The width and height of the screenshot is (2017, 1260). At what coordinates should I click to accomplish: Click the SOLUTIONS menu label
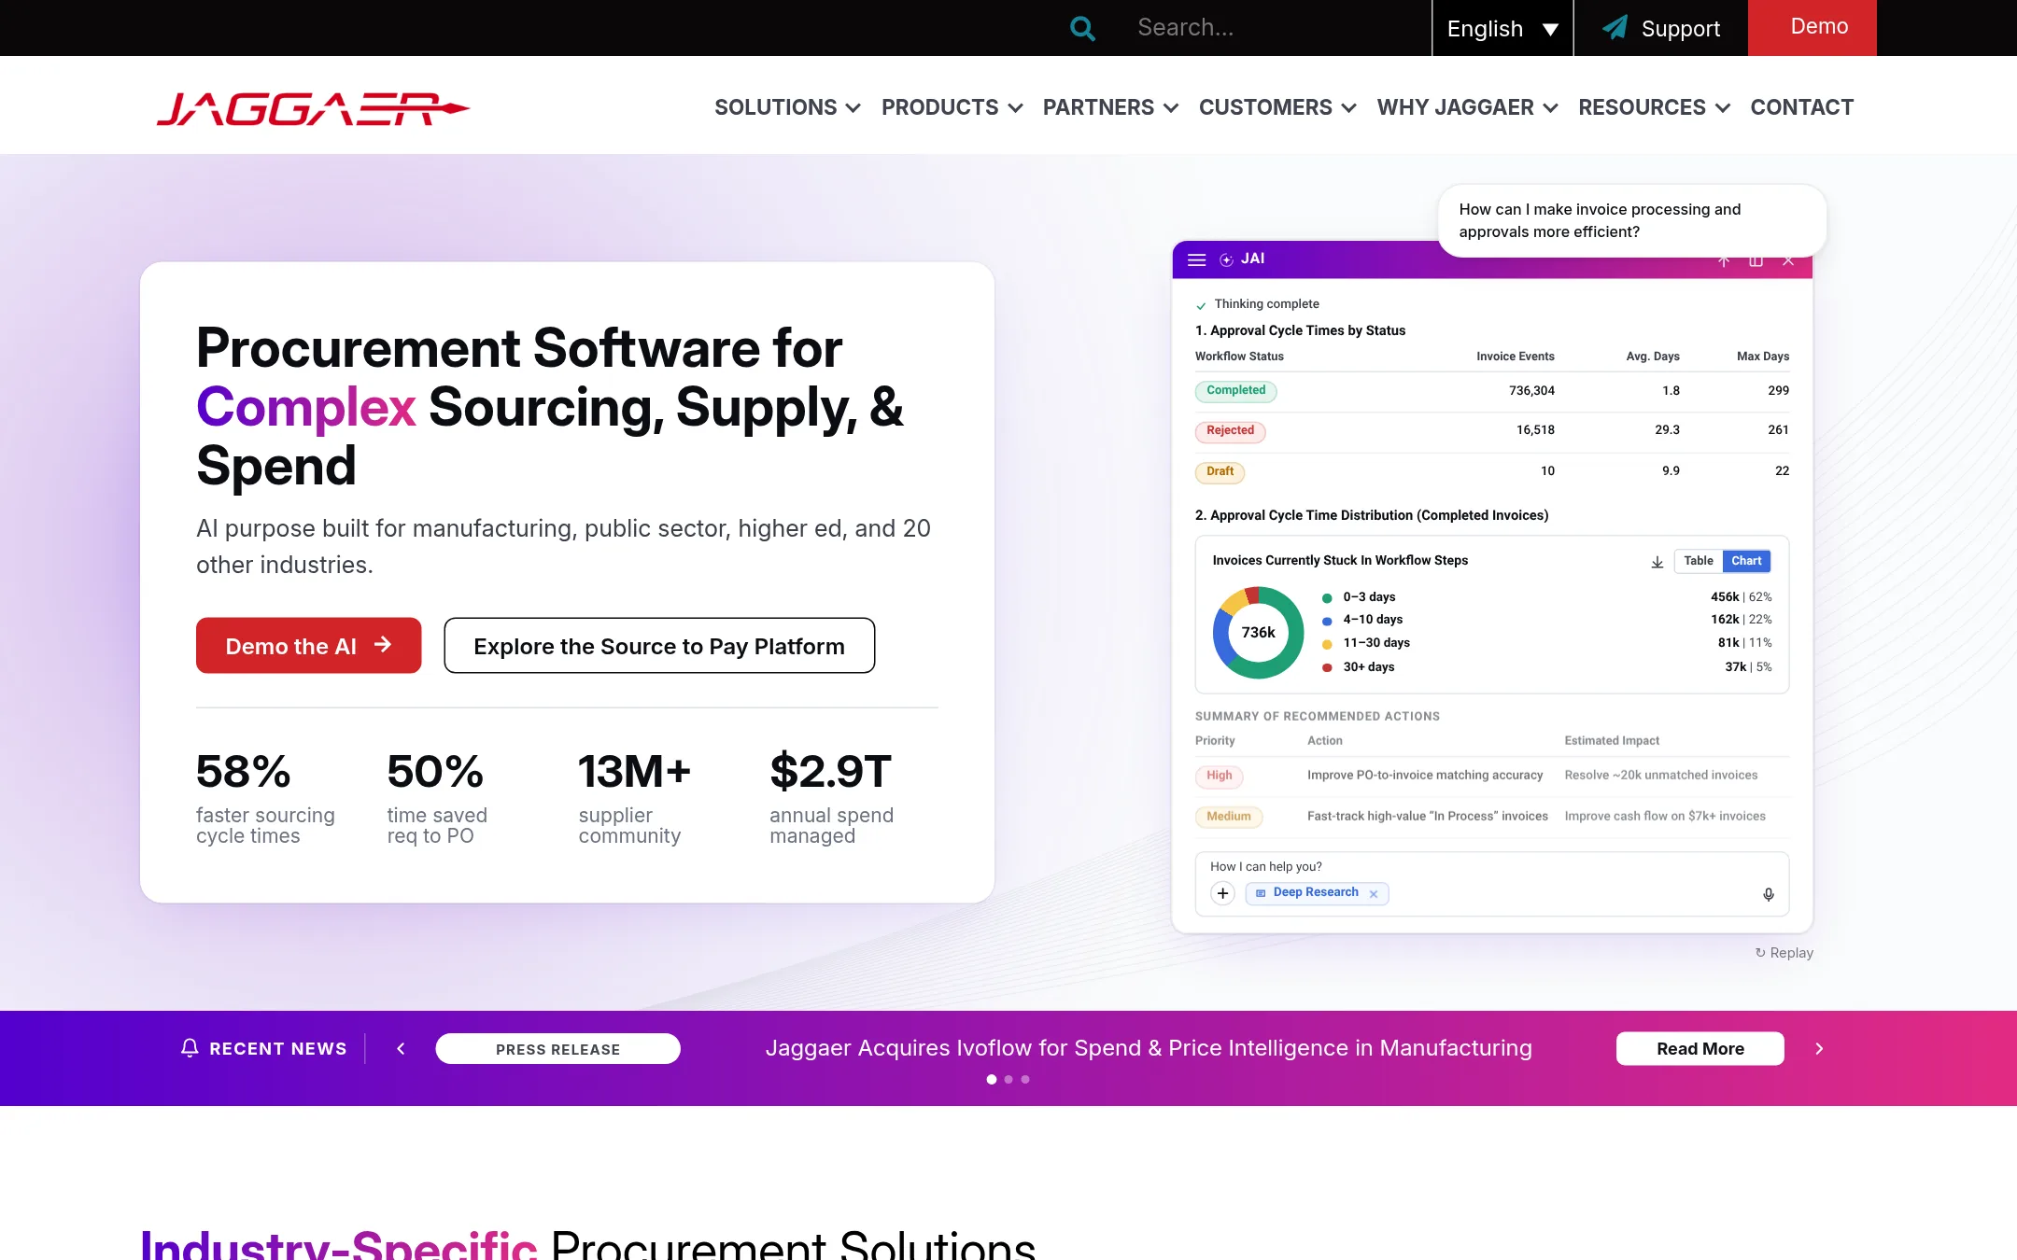[x=775, y=107]
